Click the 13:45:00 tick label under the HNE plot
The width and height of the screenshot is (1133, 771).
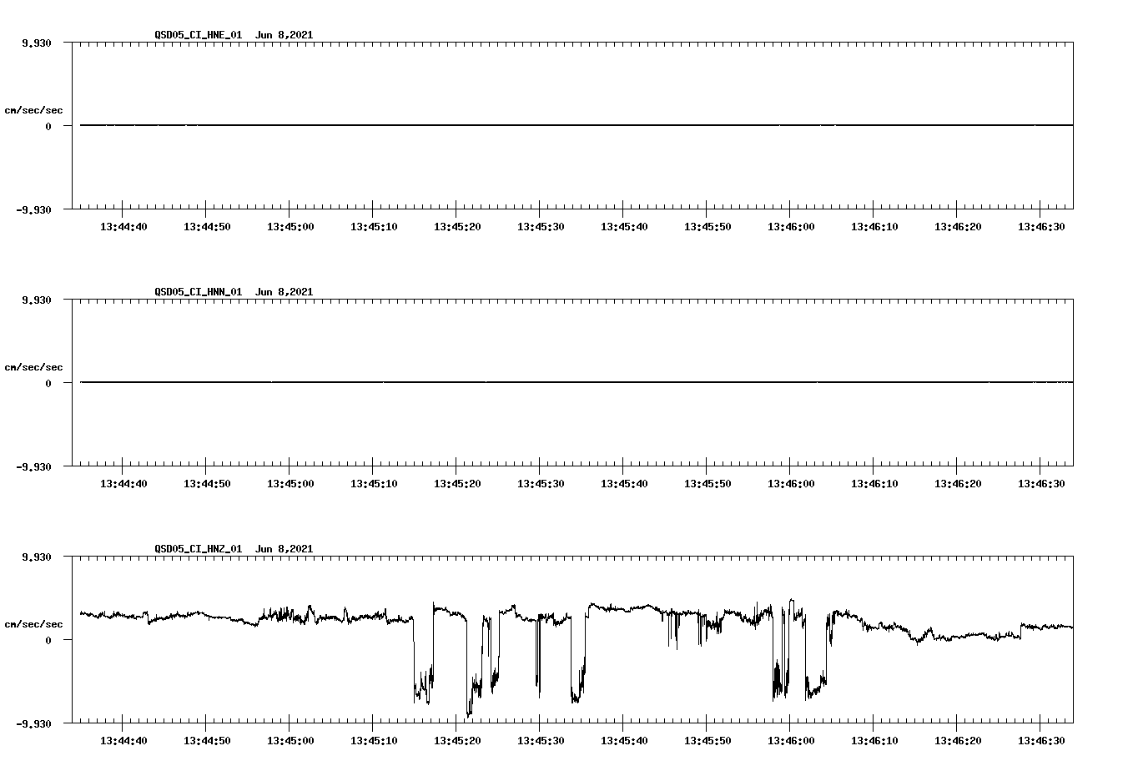point(290,227)
